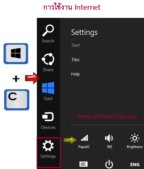This screenshot has height=169, width=144.
Task: Click the www.vdolearning.com link text
Action: pyautogui.click(x=107, y=117)
